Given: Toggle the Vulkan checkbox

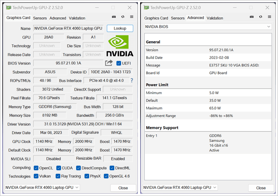Looking at the screenshot, I should pyautogui.click(x=36, y=176).
